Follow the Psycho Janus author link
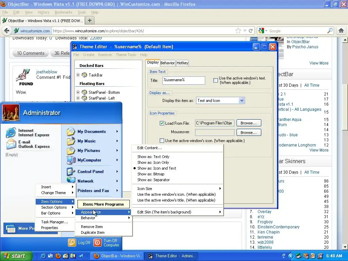The height and width of the screenshot is (261, 348). [x=305, y=47]
